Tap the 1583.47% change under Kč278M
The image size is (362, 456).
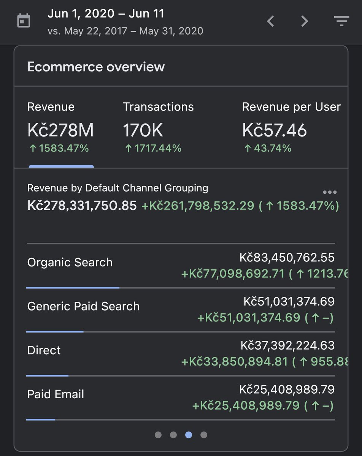point(59,149)
